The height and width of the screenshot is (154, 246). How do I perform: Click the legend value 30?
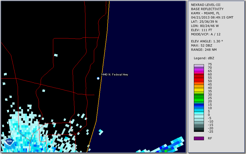tap(210, 95)
